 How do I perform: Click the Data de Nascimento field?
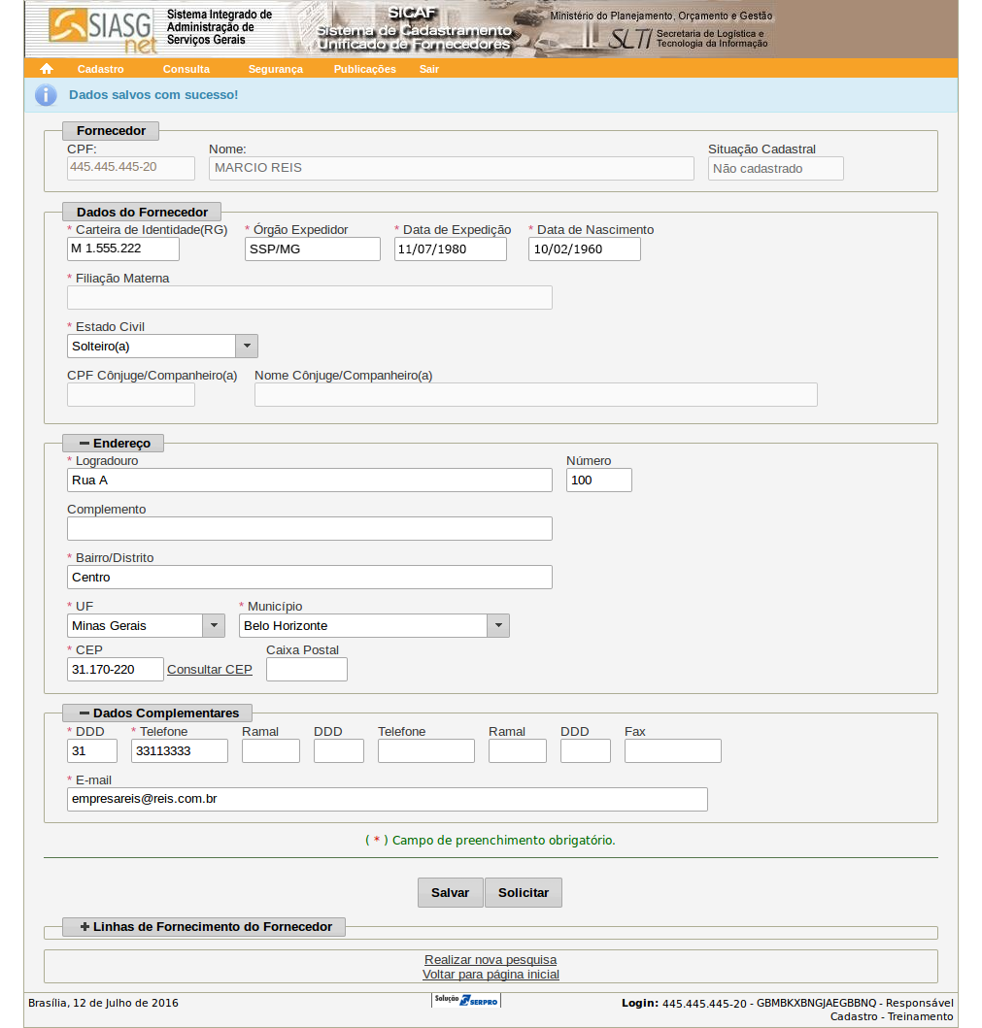tap(585, 249)
